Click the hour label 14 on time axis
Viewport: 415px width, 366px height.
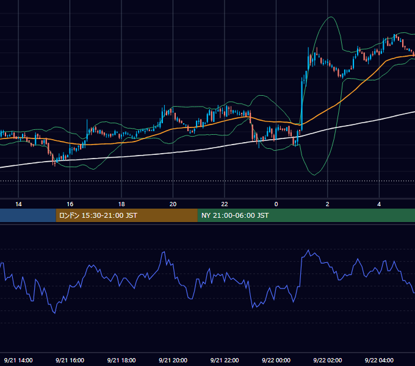[x=18, y=204]
